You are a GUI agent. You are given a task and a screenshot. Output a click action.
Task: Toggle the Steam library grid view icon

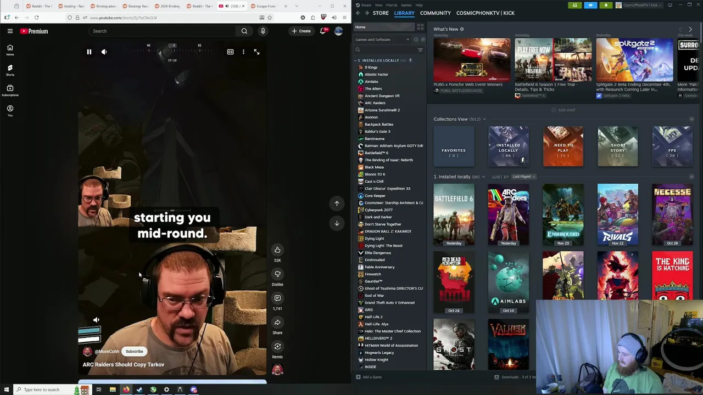[x=420, y=27]
